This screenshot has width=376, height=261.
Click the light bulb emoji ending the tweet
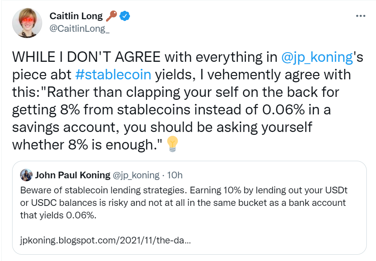coord(172,144)
